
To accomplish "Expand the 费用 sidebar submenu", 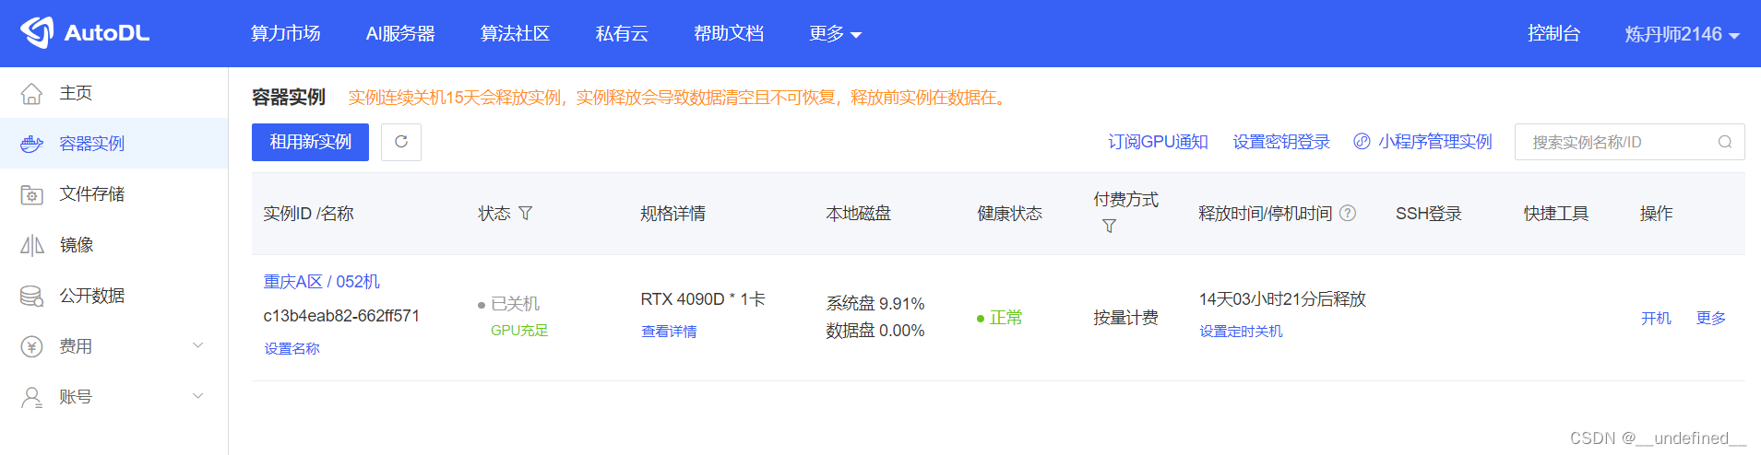I will (197, 345).
